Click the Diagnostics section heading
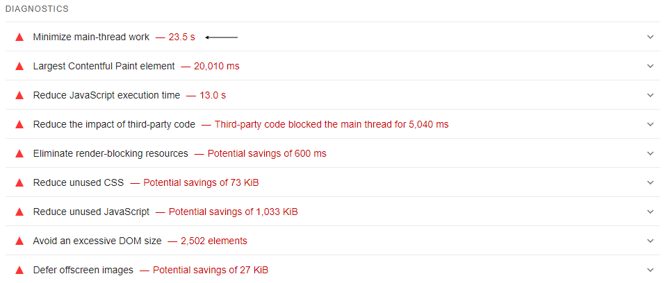Screen dimensions: 665x283 [37, 8]
